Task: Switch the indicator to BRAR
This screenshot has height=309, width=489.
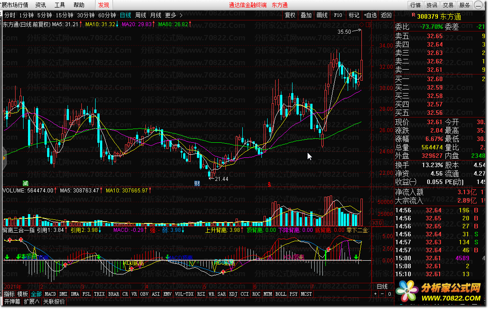Action: pos(113,294)
